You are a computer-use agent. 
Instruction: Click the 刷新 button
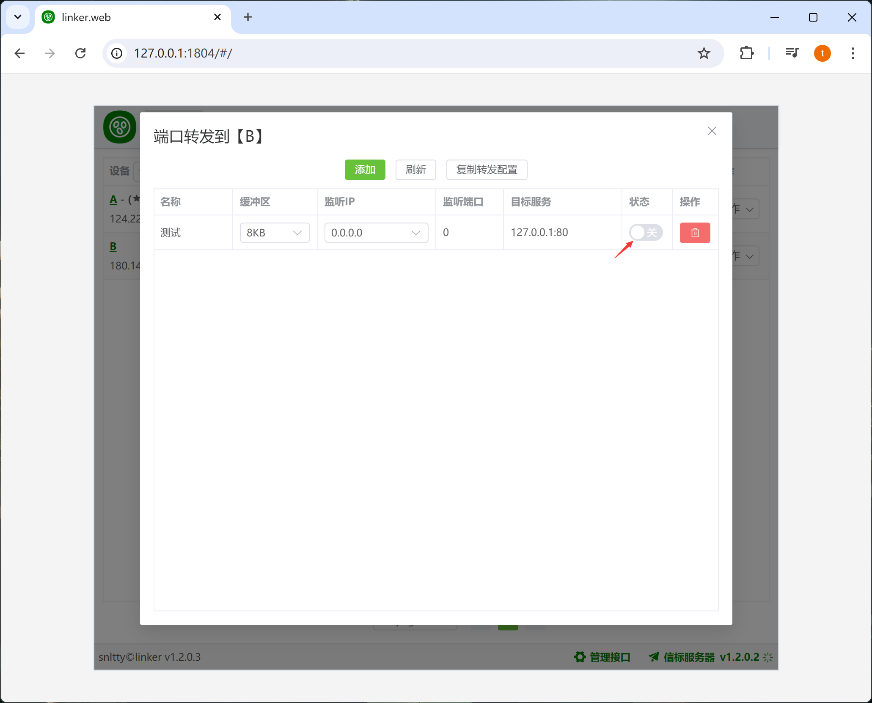(x=415, y=170)
